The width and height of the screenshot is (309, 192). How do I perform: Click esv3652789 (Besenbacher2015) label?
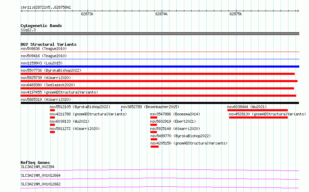point(150,107)
